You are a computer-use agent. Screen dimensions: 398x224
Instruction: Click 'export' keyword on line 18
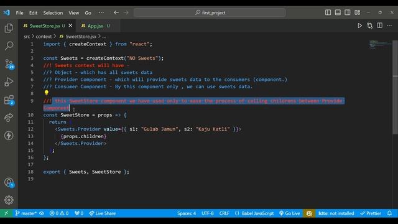tap(52, 172)
